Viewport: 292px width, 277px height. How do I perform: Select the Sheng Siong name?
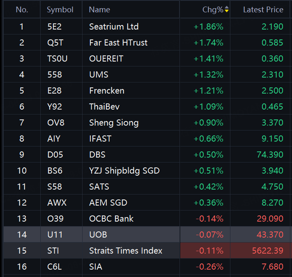[114, 123]
